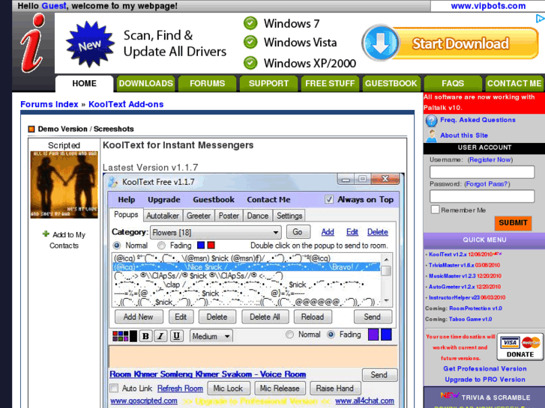Open the Register Now link
This screenshot has width=545, height=408.
click(490, 159)
